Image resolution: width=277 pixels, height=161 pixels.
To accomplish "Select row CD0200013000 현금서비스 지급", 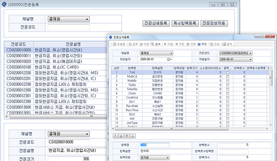I will [x=56, y=107].
